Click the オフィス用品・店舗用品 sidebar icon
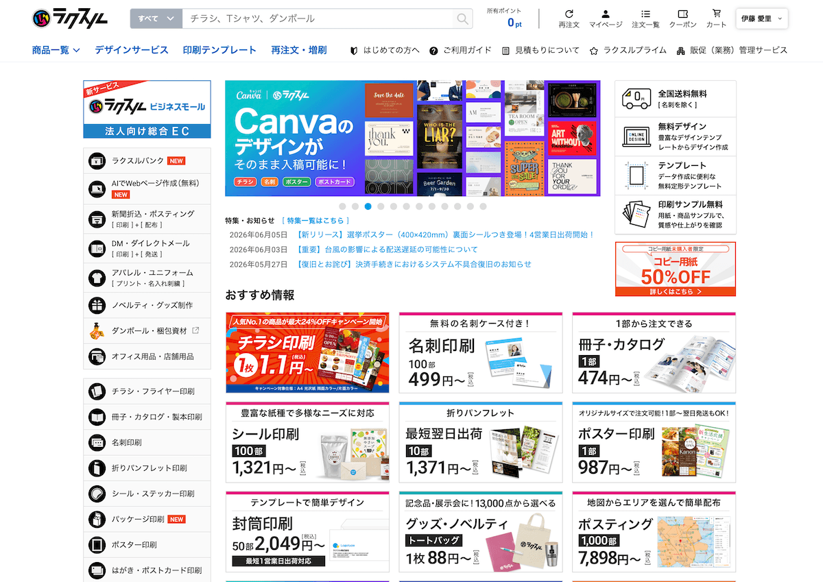The image size is (823, 582). click(x=97, y=356)
